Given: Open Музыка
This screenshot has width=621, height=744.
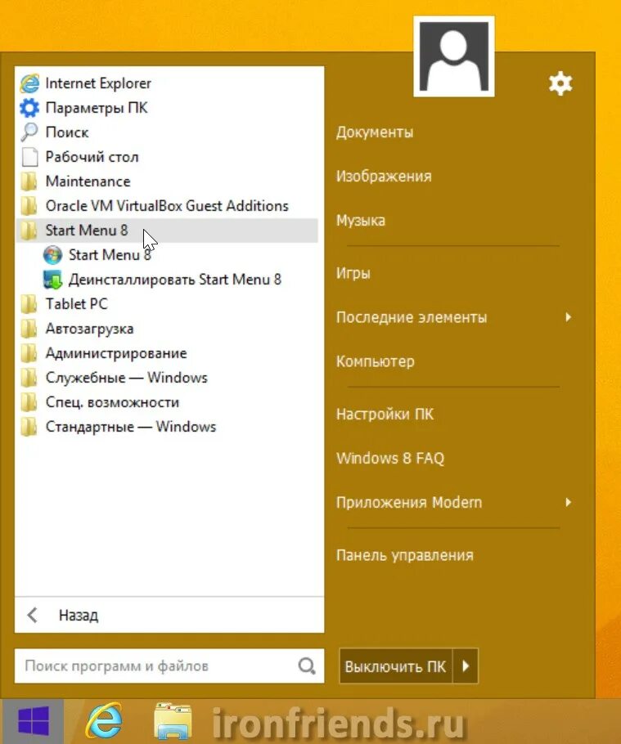Looking at the screenshot, I should 361,221.
